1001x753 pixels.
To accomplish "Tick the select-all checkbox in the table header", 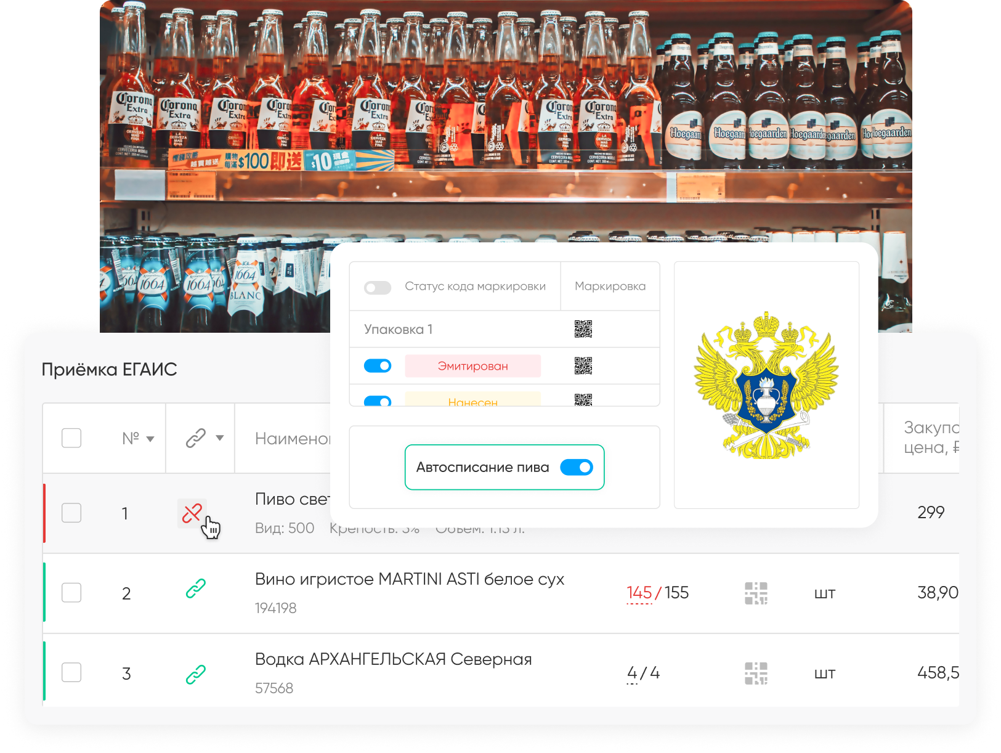I will tap(71, 438).
